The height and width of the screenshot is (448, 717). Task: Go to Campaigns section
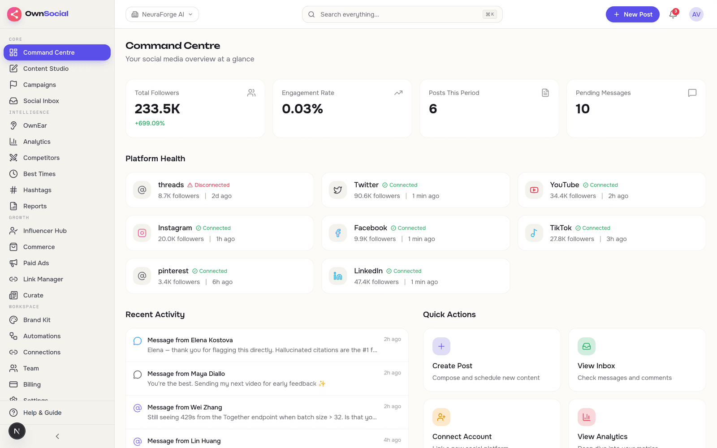(x=57, y=85)
